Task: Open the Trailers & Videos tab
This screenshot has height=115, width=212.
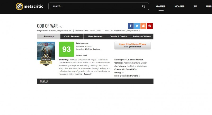Action: point(142,36)
